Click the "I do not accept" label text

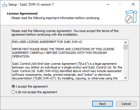click(x=36, y=92)
